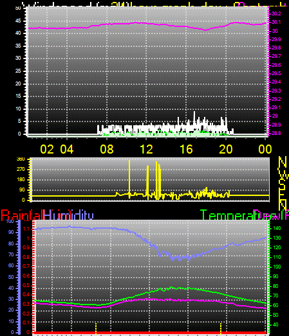Viewport: 289px width, 336px height.
Task: Select the magenta 29.1 pressure axis value
Action: [276, 107]
